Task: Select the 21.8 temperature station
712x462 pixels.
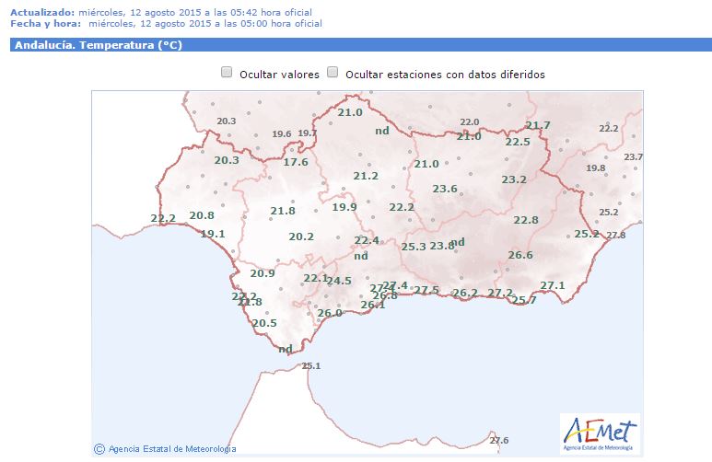Action: [283, 211]
